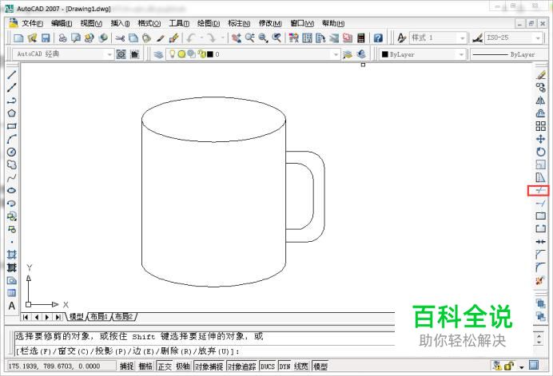
Task: Open the 修改(M) menu
Action: coord(270,23)
